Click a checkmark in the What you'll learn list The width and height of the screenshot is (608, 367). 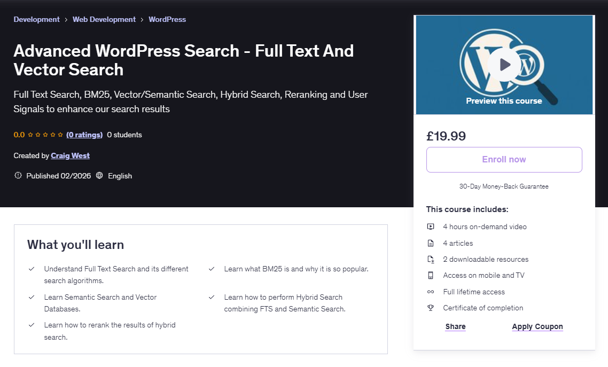click(x=31, y=269)
